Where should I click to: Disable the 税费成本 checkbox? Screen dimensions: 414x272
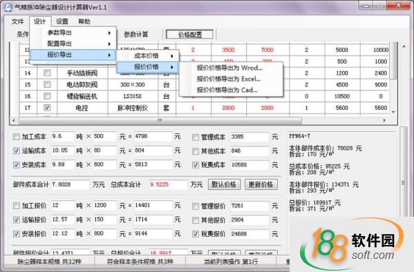[196, 165]
